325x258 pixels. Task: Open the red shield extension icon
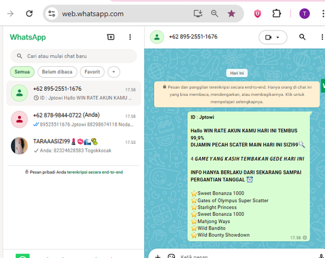(x=257, y=14)
